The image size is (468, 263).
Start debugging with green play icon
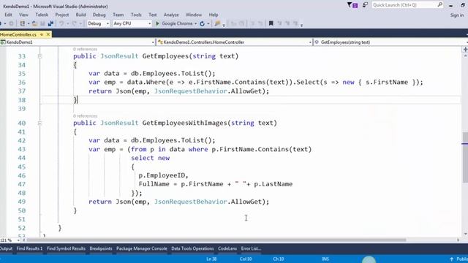(157, 23)
